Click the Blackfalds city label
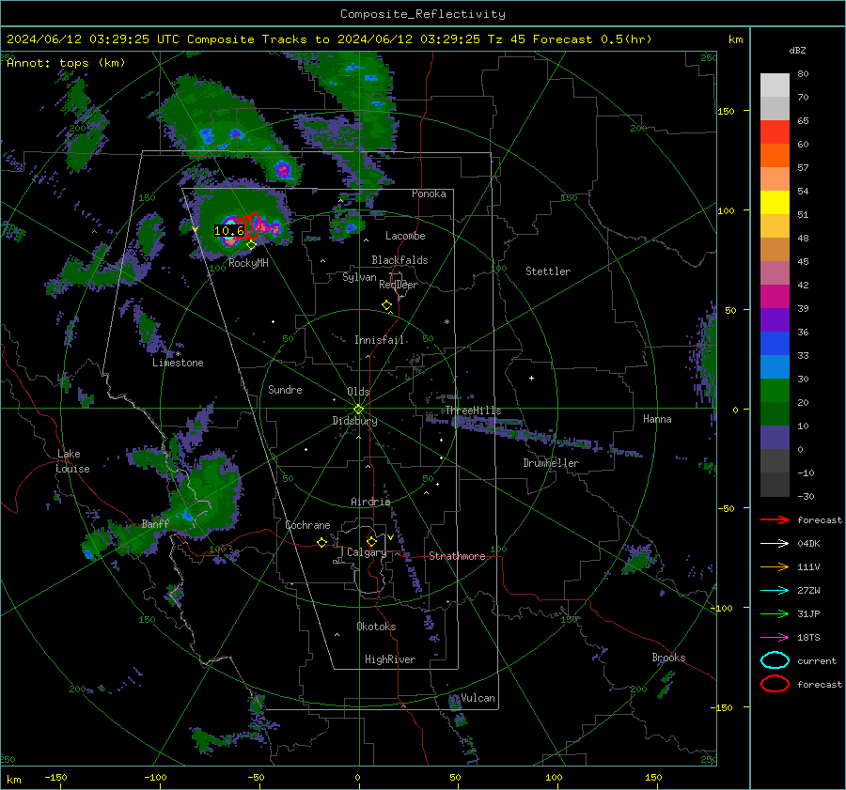The height and width of the screenshot is (790, 846). pos(399,260)
